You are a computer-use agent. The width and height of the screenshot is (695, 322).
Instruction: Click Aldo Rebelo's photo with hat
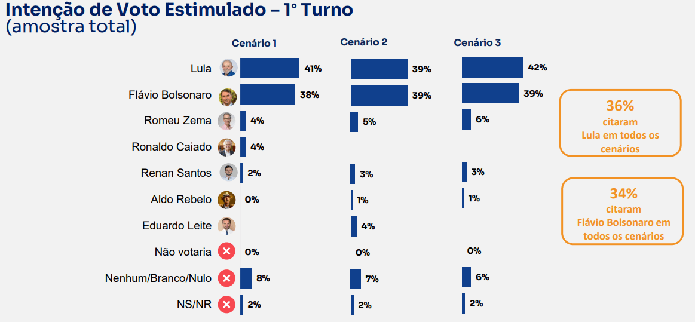click(226, 200)
